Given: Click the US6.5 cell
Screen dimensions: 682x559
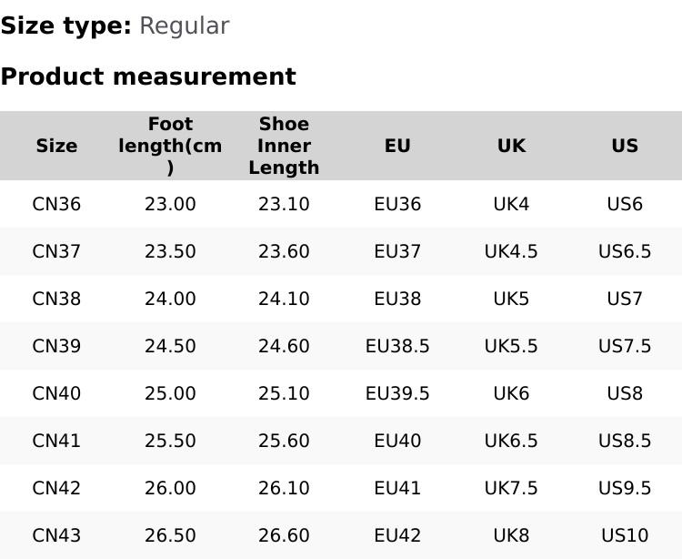Looking at the screenshot, I should (x=625, y=251).
